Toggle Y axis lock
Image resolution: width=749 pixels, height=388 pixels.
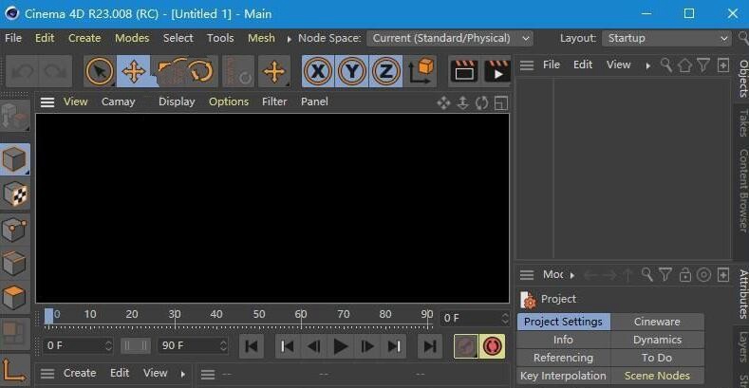(351, 71)
